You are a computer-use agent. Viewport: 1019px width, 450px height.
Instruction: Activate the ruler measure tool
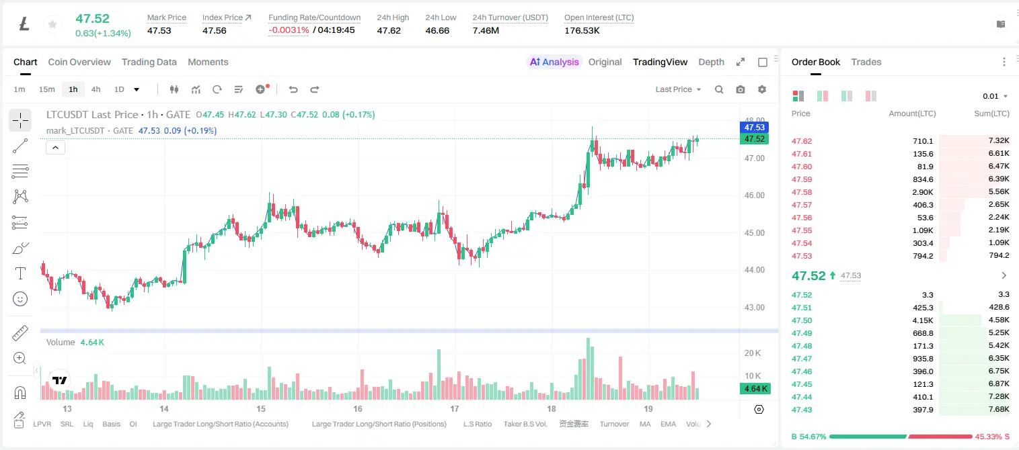click(x=20, y=332)
